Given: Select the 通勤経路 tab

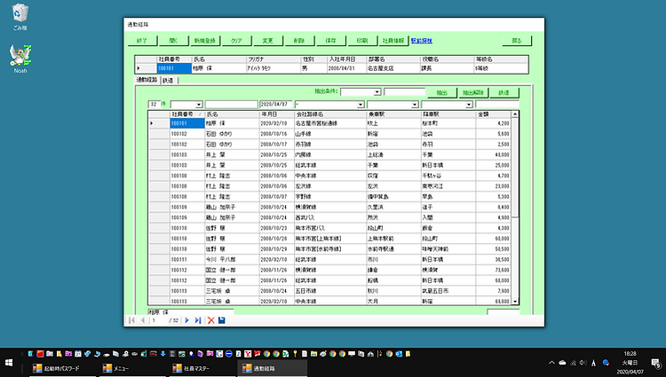Looking at the screenshot, I should coord(147,80).
